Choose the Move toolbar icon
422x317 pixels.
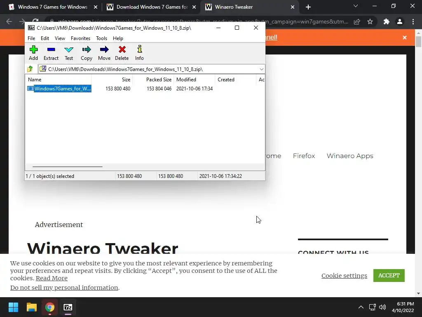coord(104,53)
